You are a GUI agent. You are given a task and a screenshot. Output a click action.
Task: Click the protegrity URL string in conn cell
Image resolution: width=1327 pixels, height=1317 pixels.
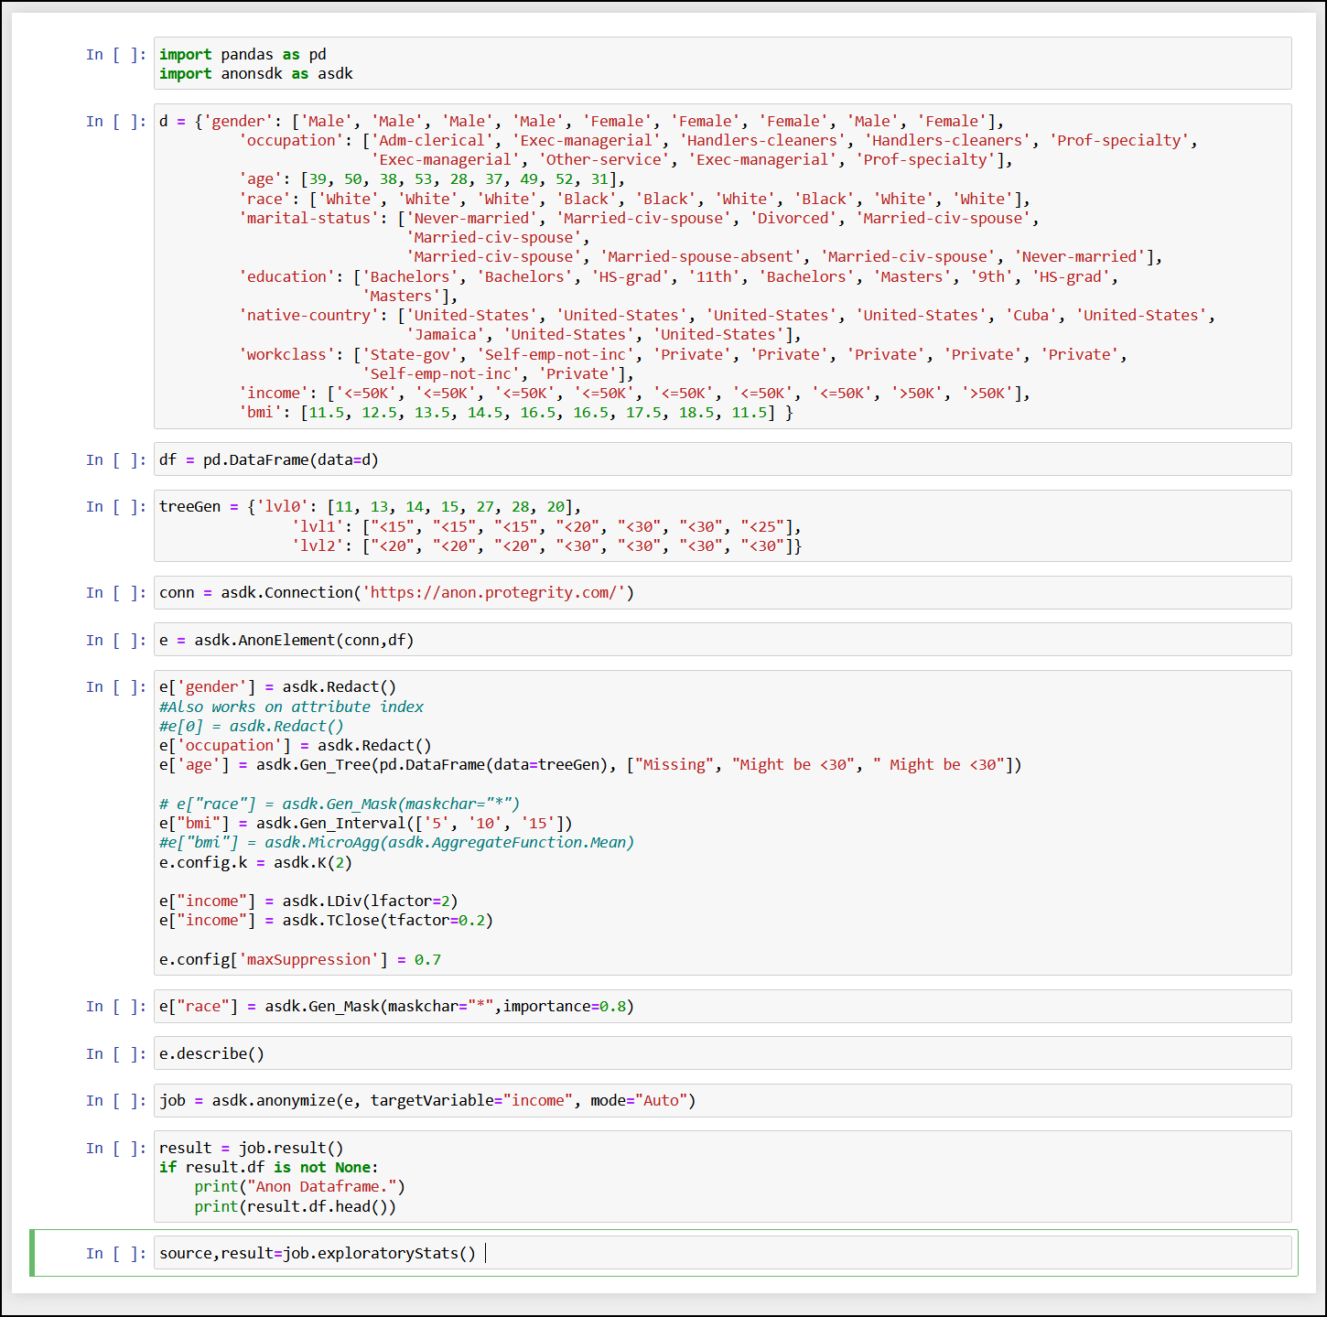click(497, 592)
